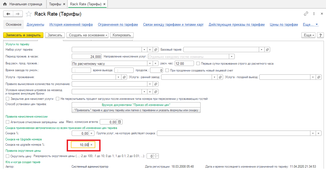
Task: Expand Группа услуг dropdown
Action: point(313,133)
